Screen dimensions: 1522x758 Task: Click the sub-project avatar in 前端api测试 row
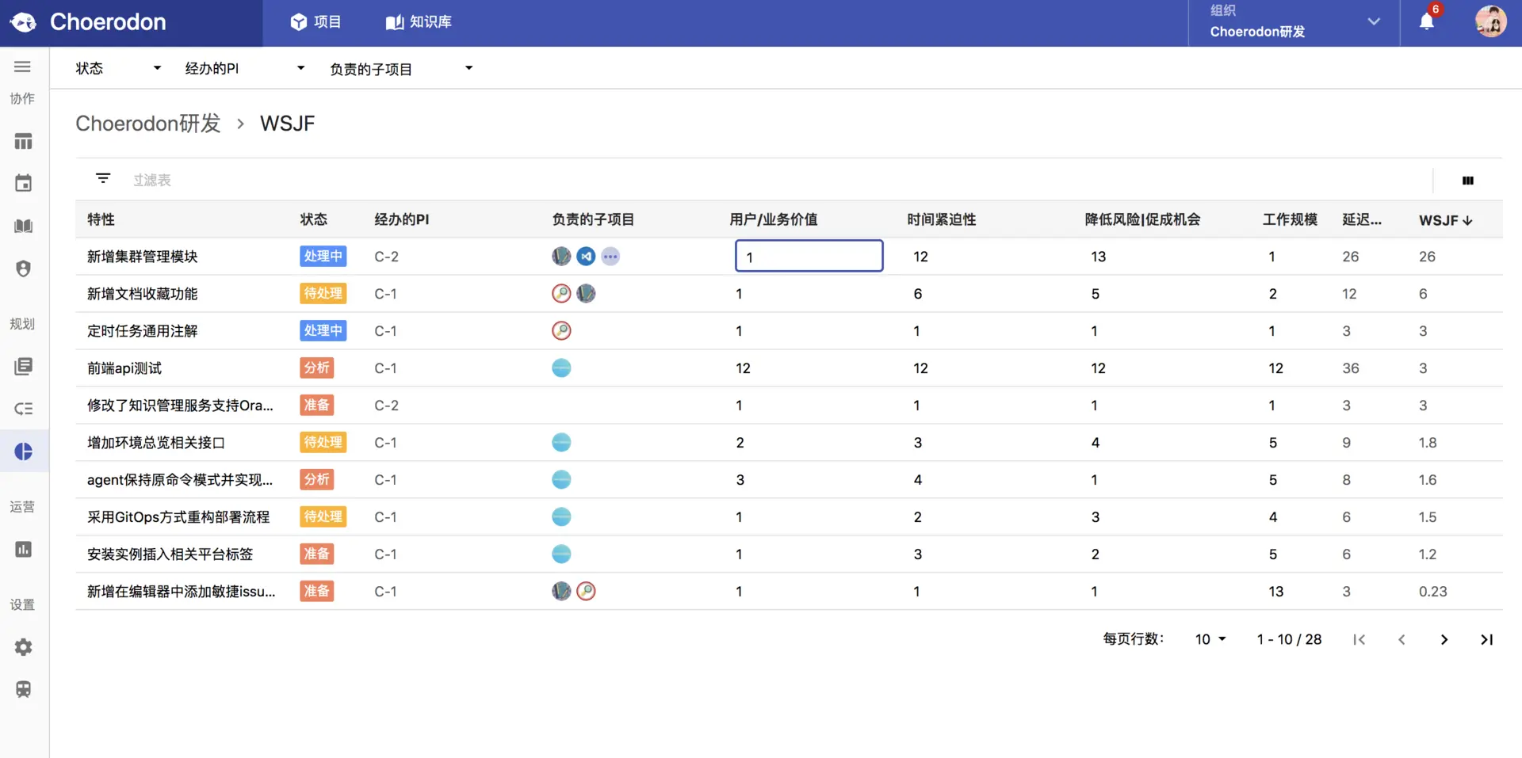pos(561,368)
